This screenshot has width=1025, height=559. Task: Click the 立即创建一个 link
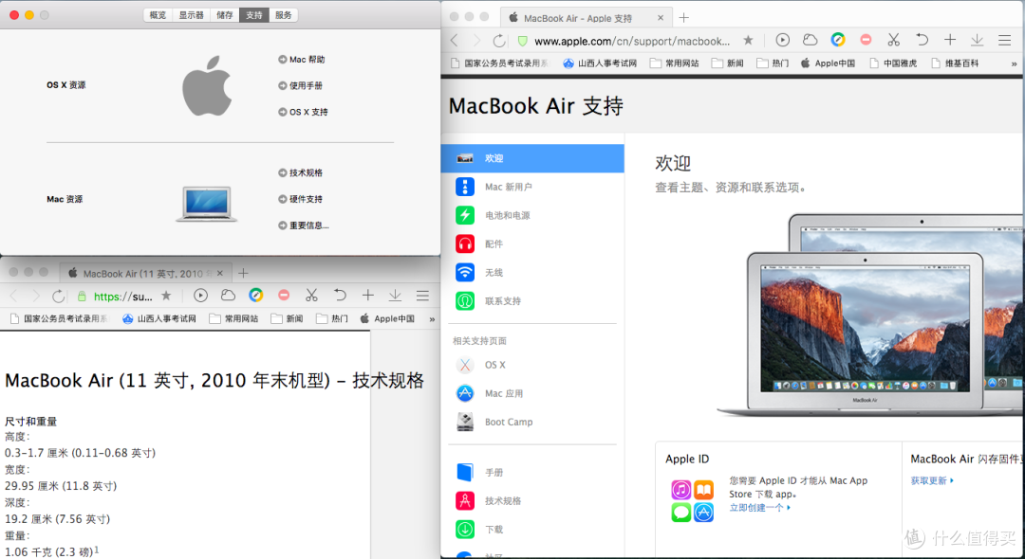(759, 508)
